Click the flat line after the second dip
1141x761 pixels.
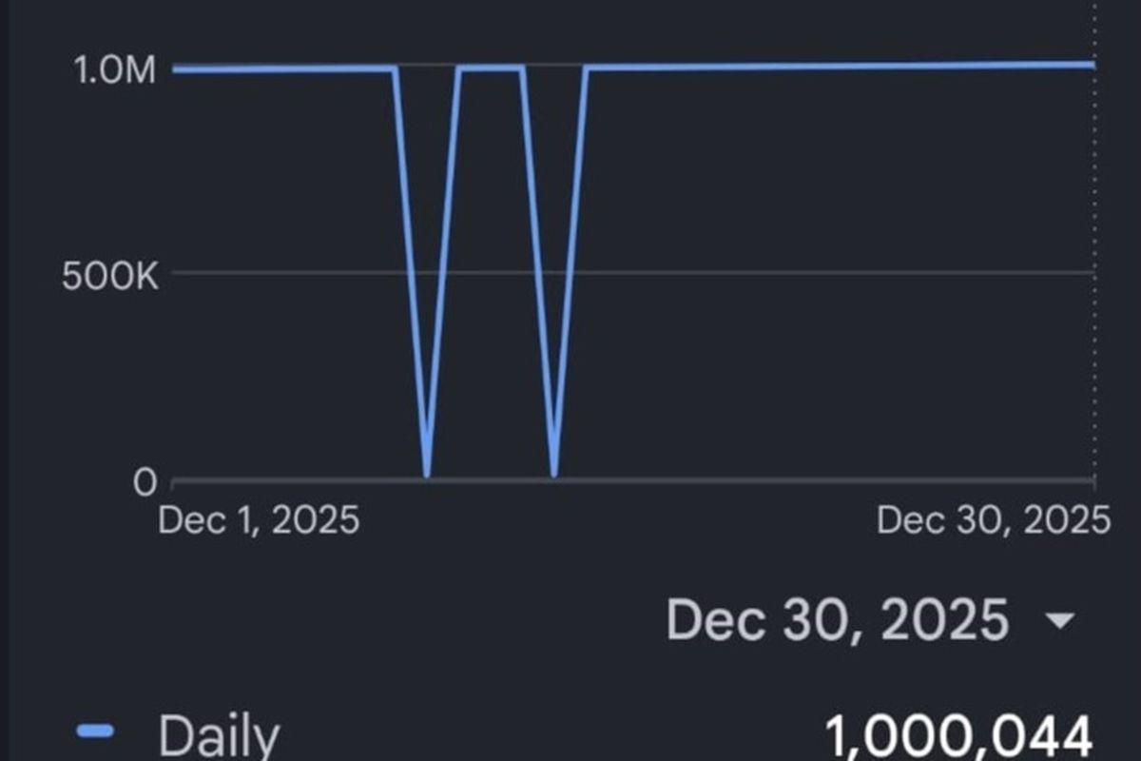coord(837,67)
